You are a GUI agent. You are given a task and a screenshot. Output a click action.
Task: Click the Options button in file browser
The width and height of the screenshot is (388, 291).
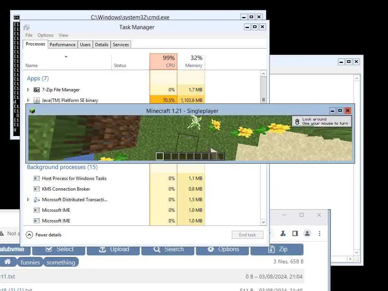click(222, 249)
